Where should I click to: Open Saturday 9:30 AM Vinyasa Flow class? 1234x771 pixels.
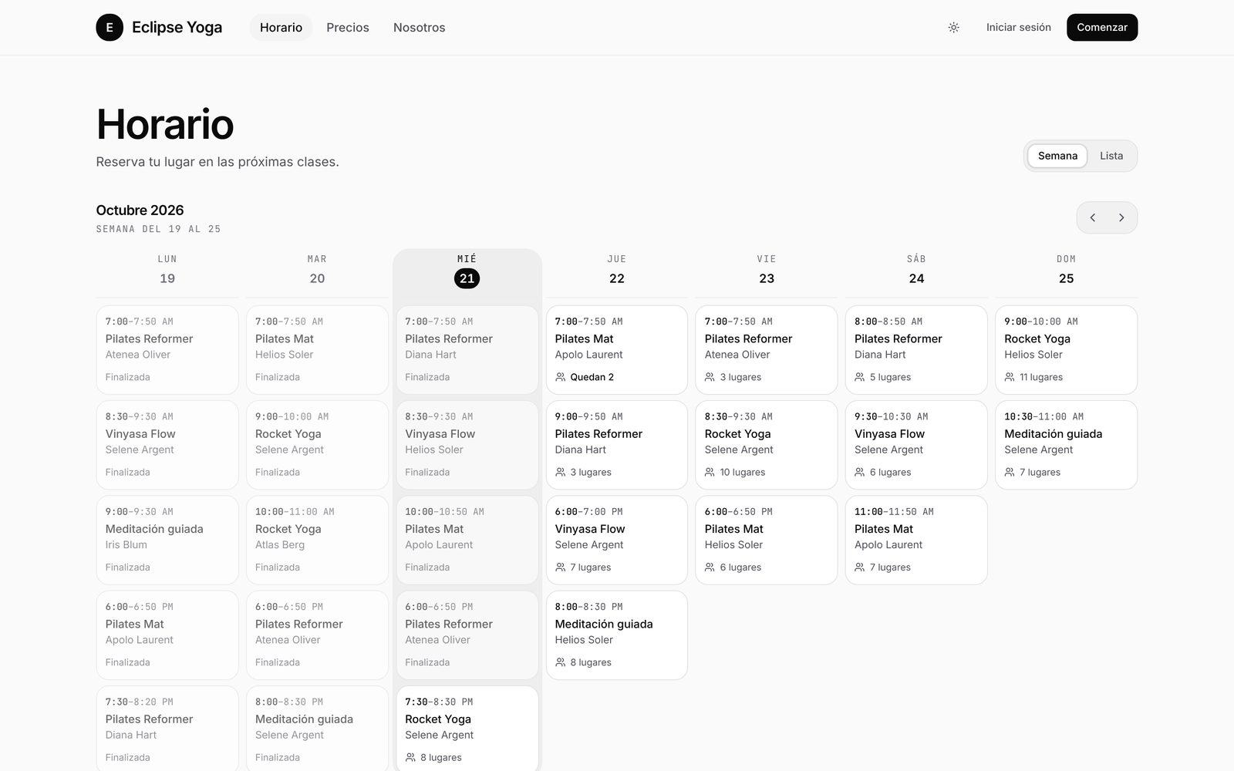pyautogui.click(x=916, y=445)
